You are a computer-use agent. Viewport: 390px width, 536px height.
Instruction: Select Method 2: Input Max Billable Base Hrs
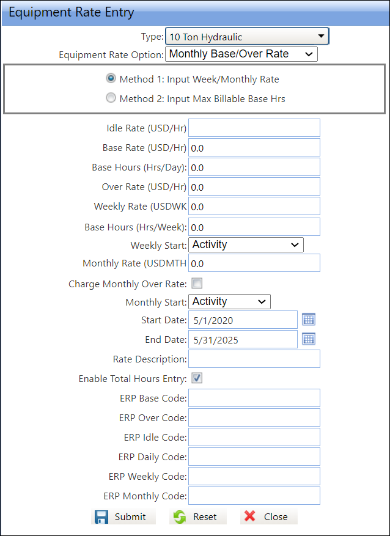pyautogui.click(x=111, y=98)
